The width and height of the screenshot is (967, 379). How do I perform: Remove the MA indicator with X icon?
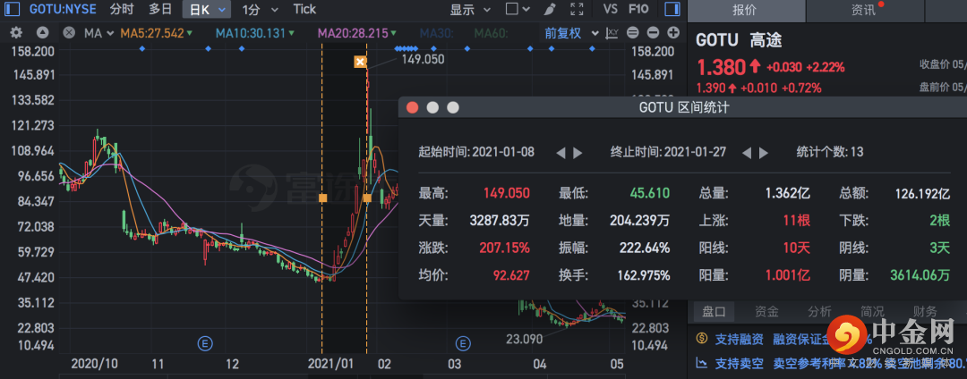69,33
